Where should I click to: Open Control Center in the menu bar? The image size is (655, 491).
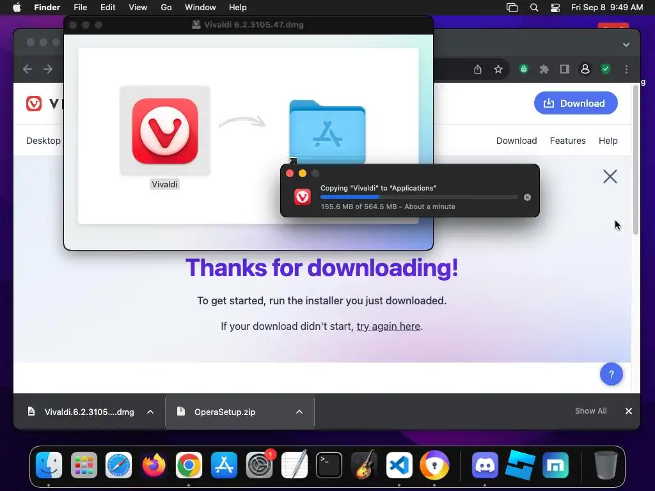(x=555, y=8)
